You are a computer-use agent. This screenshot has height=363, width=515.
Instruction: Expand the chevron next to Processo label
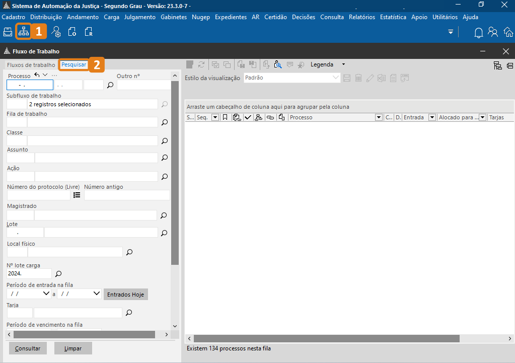coord(45,75)
